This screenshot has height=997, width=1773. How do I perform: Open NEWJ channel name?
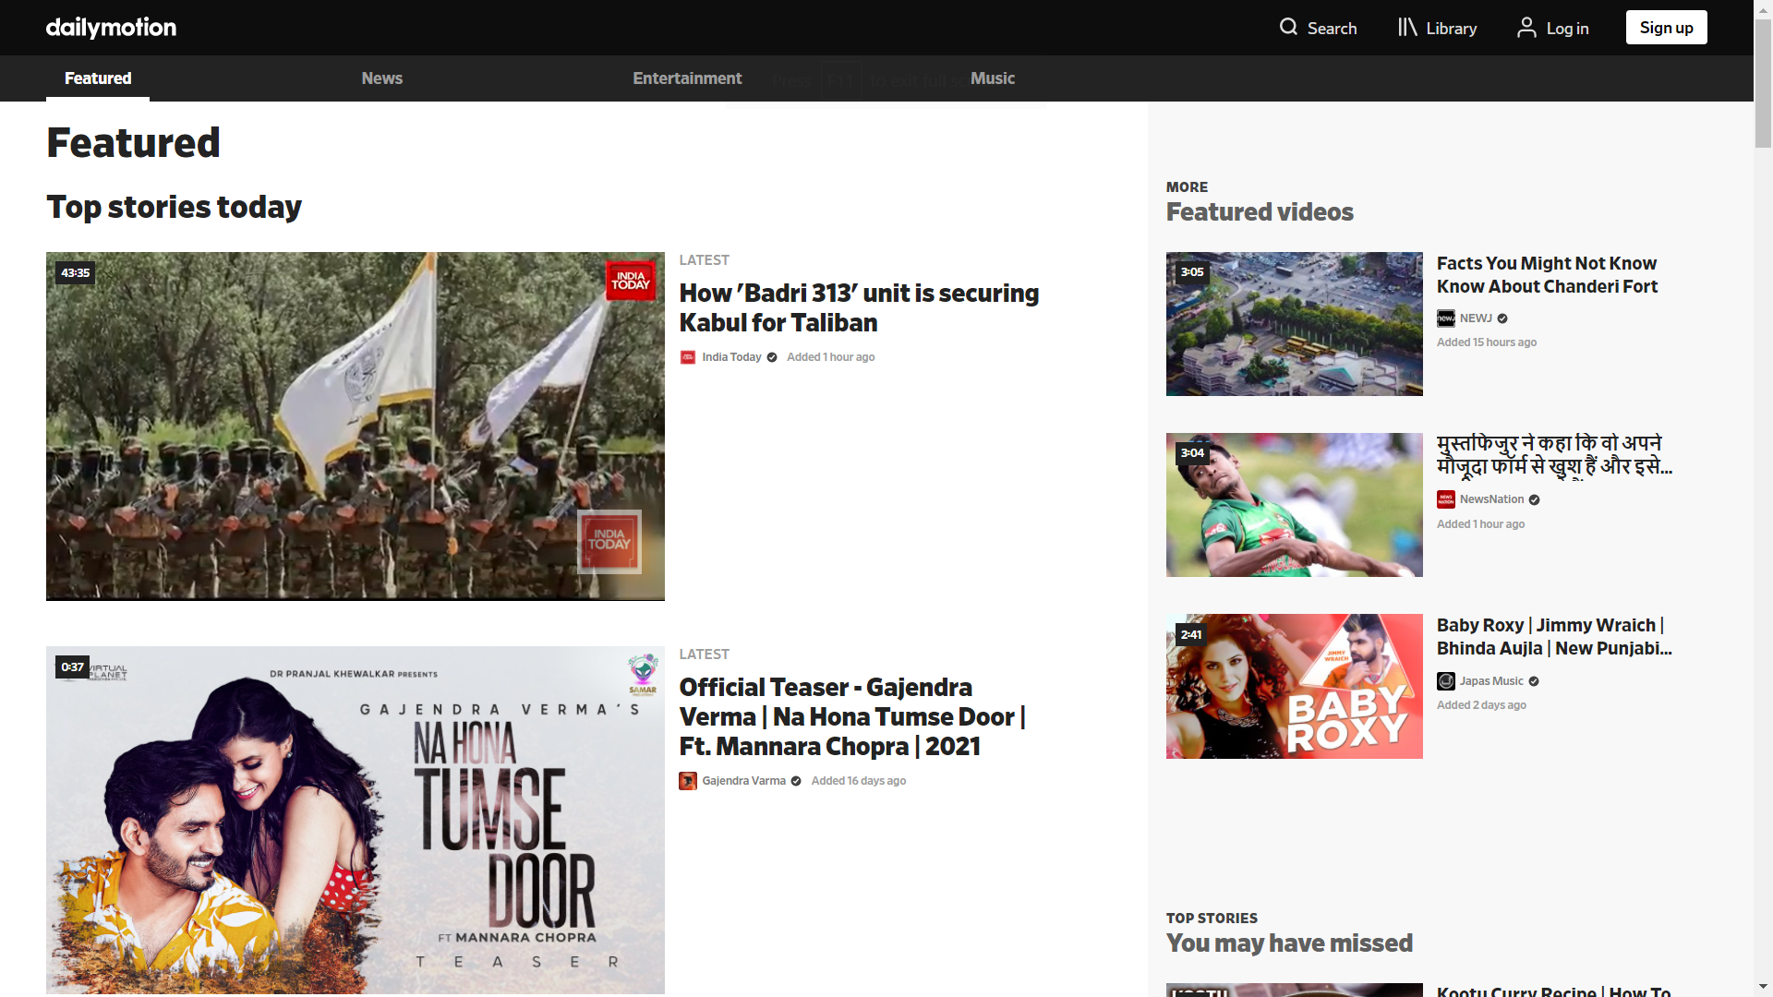(x=1476, y=318)
